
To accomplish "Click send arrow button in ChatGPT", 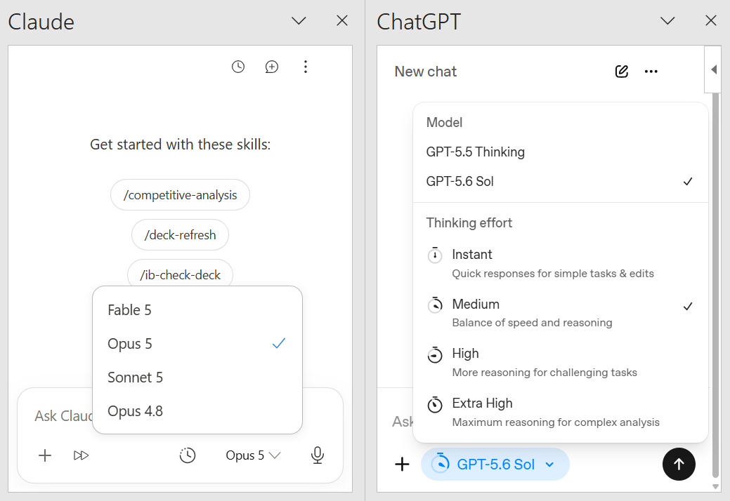I will [679, 465].
